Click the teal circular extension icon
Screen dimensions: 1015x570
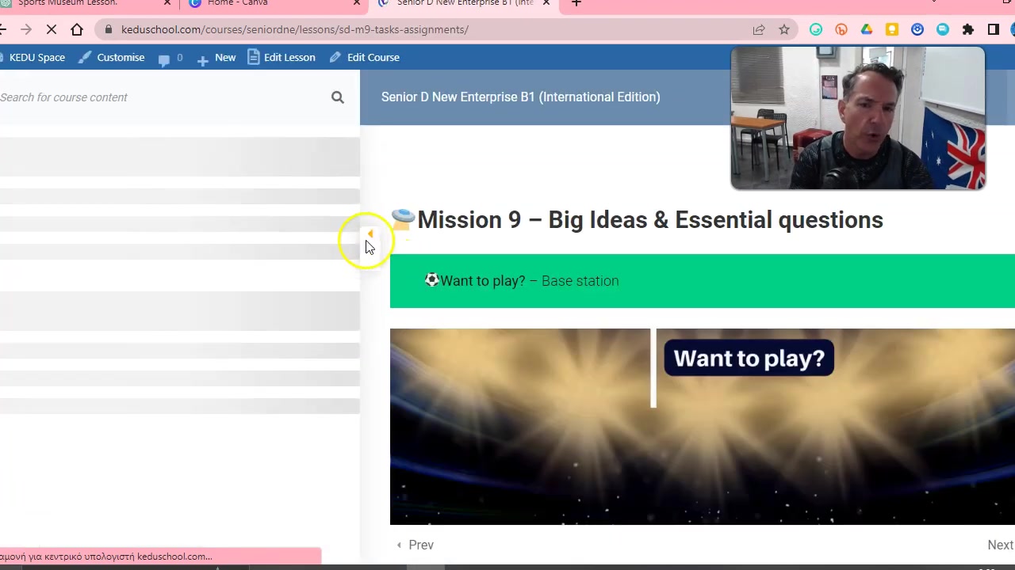943,29
